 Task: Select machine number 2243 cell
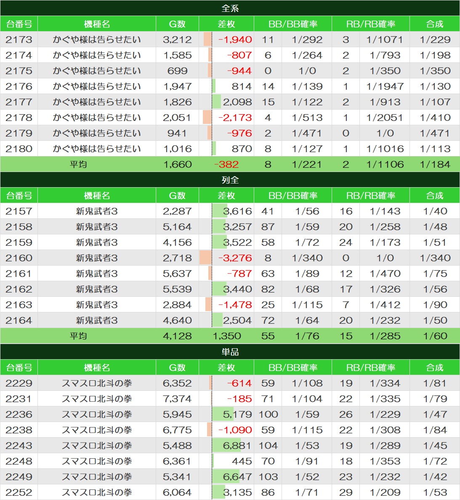pos(19,446)
